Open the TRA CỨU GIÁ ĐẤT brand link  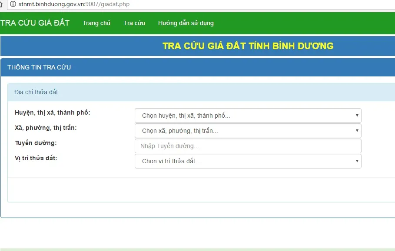pos(35,23)
